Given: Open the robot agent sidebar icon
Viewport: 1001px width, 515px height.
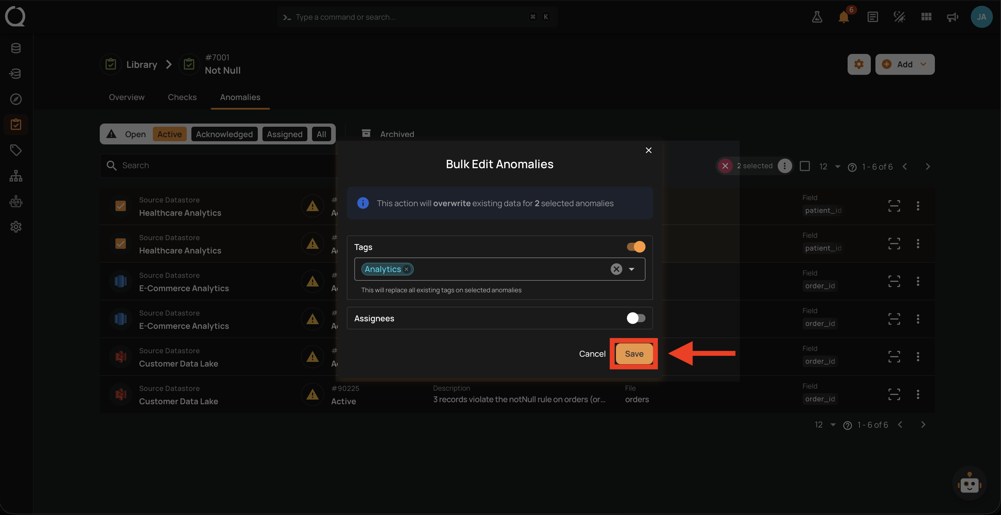Looking at the screenshot, I should click(x=16, y=201).
